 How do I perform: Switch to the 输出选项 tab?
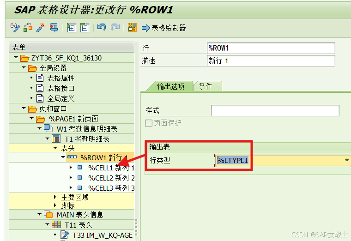pos(170,86)
